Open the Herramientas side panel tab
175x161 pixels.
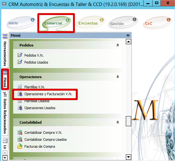(5, 50)
